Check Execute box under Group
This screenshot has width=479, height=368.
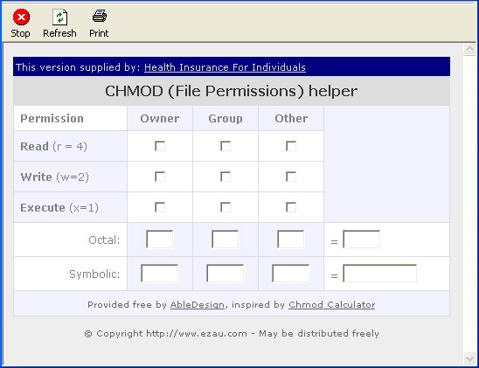(x=226, y=207)
